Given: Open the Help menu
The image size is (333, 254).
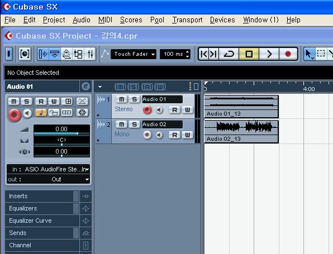Looking at the screenshot, I should (293, 20).
